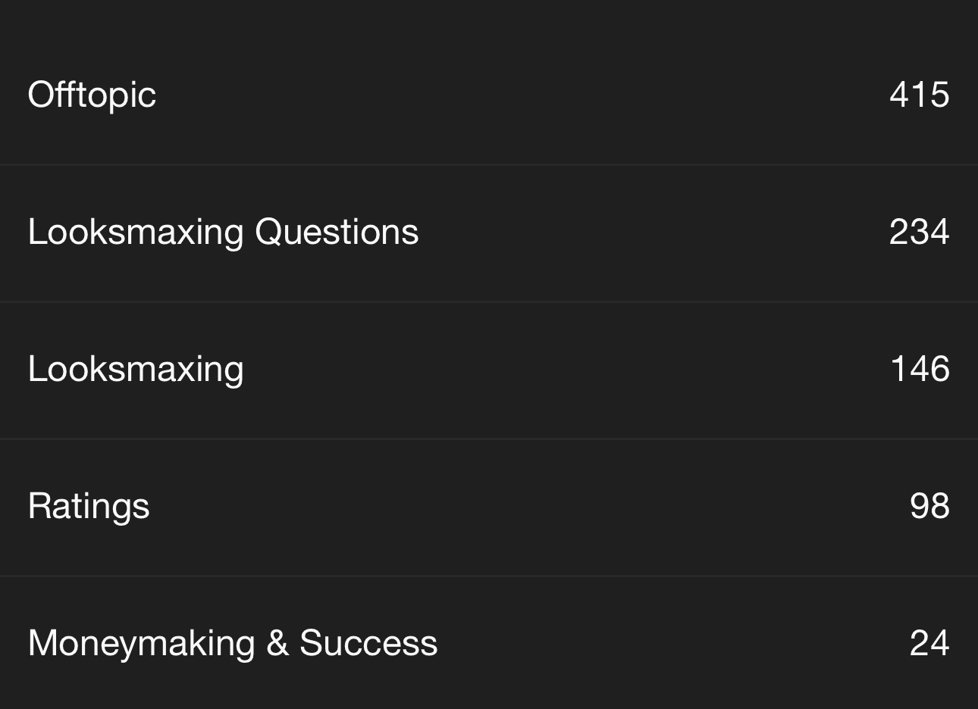The image size is (978, 709).
Task: Open Moneymaking & Success category
Action: pos(233,643)
